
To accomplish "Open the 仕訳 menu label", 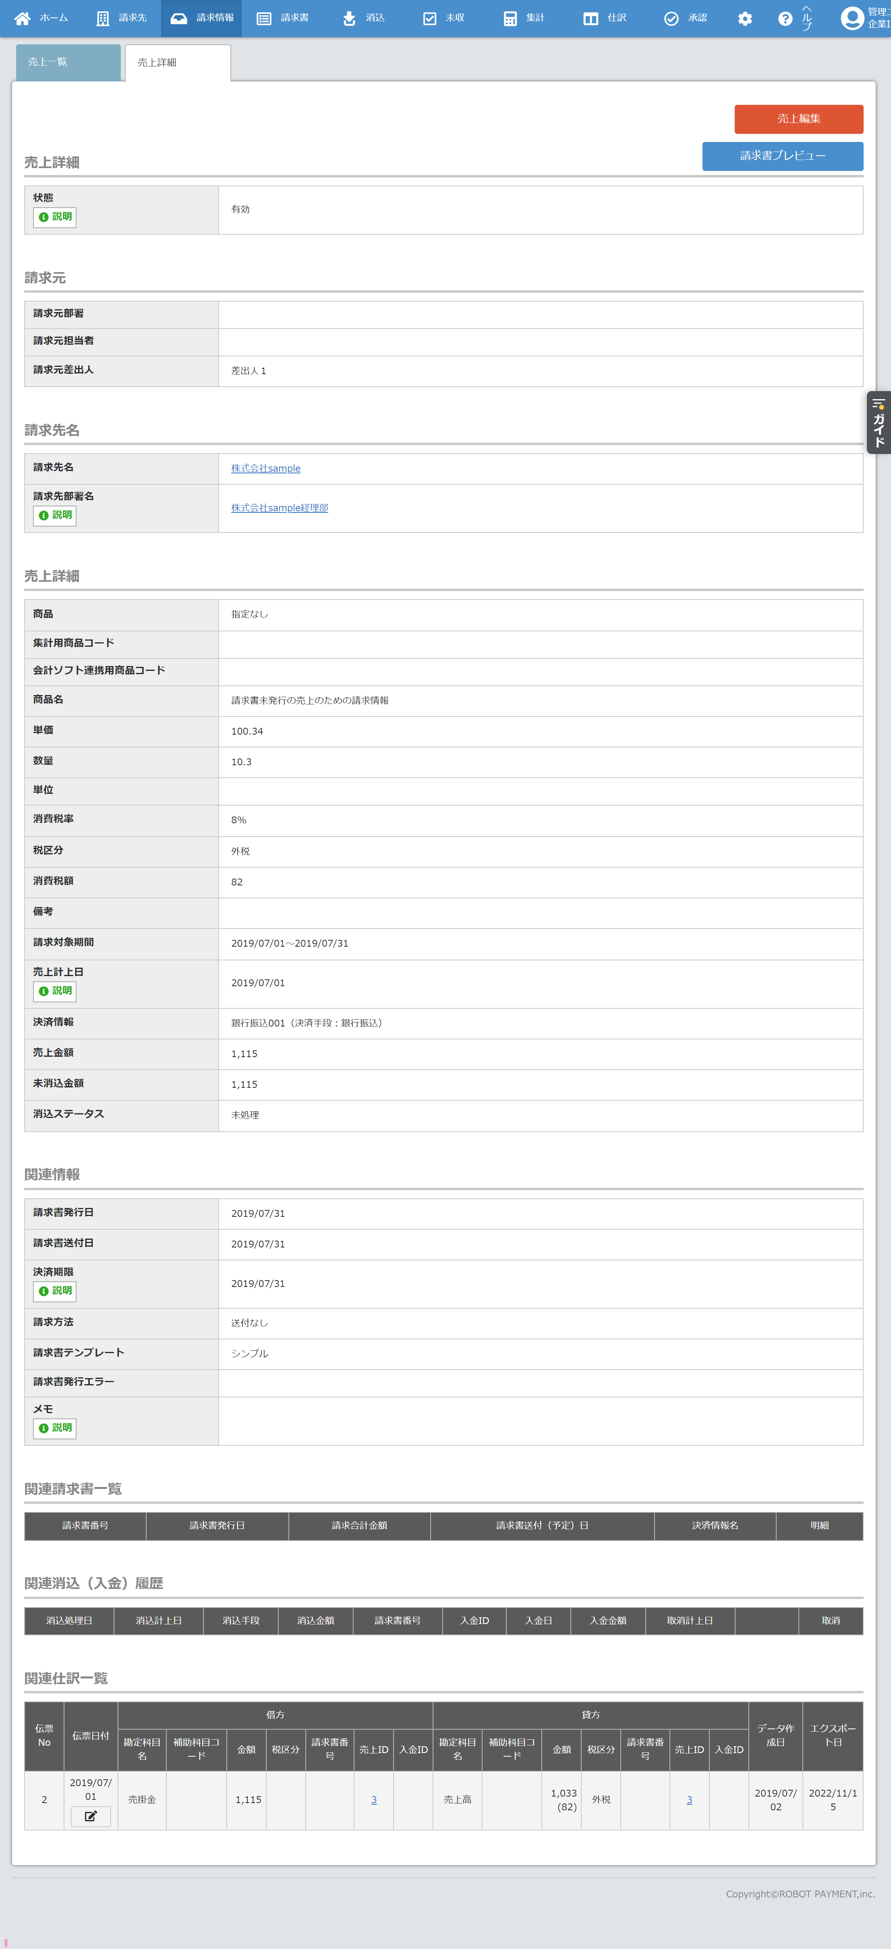I will [617, 18].
